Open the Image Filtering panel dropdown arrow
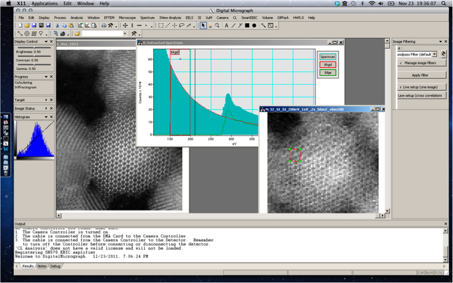453x283 pixels. (x=441, y=42)
